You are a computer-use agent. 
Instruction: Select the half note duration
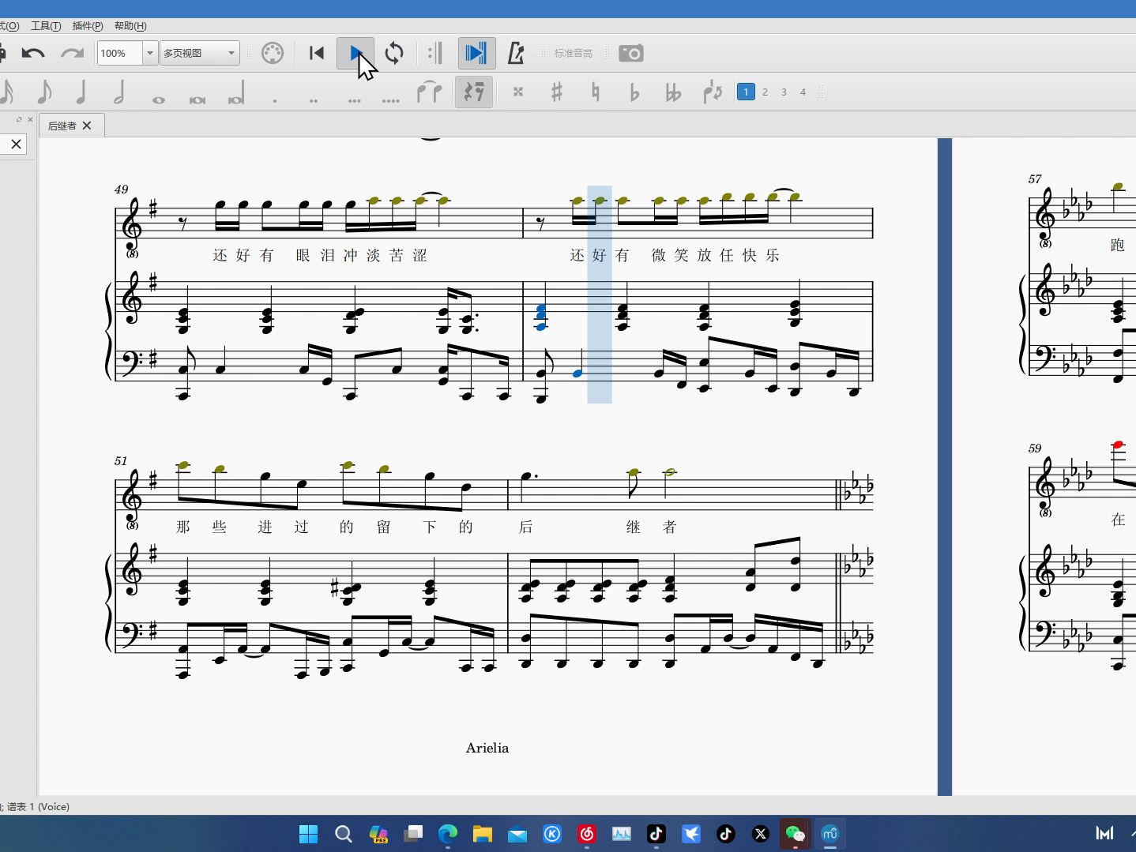coord(119,92)
